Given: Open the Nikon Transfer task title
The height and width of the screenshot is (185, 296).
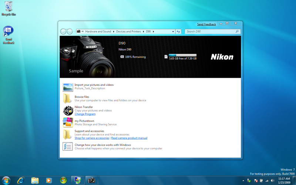Looking at the screenshot, I should [84, 107].
